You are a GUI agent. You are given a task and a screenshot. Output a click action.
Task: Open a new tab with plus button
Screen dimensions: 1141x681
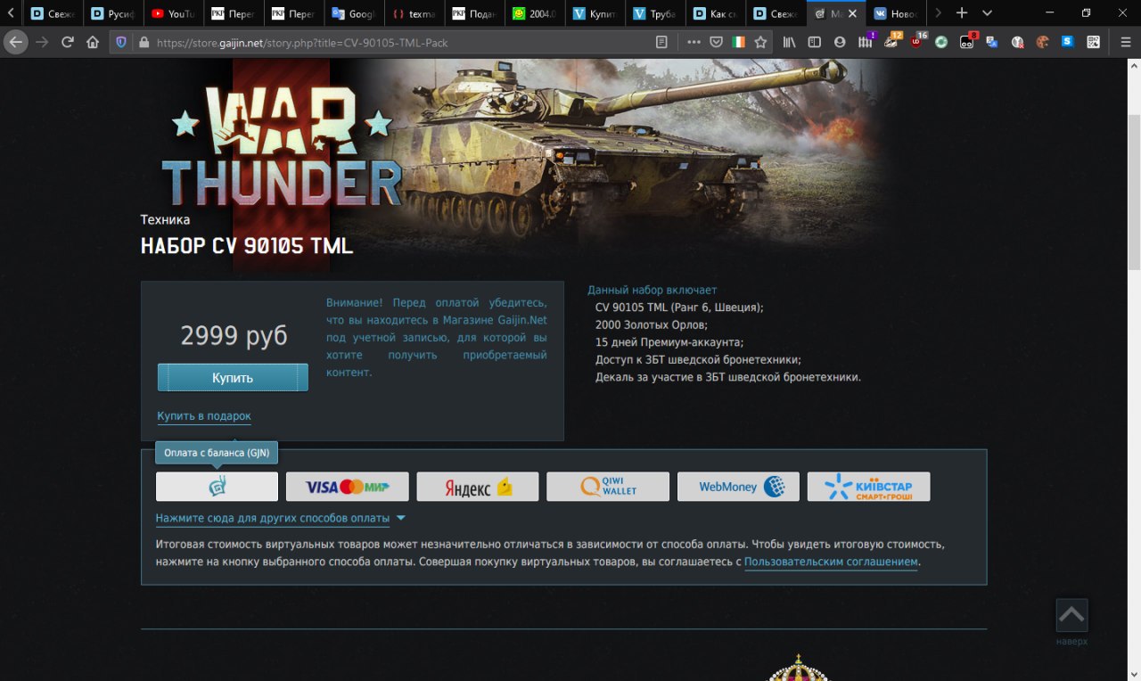(x=962, y=13)
